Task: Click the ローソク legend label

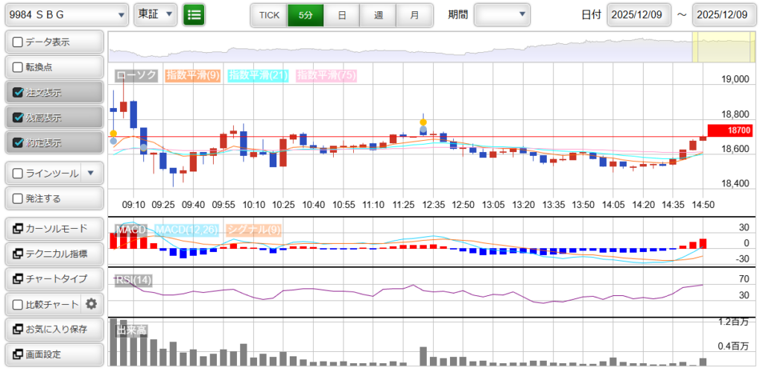Action: 136,75
